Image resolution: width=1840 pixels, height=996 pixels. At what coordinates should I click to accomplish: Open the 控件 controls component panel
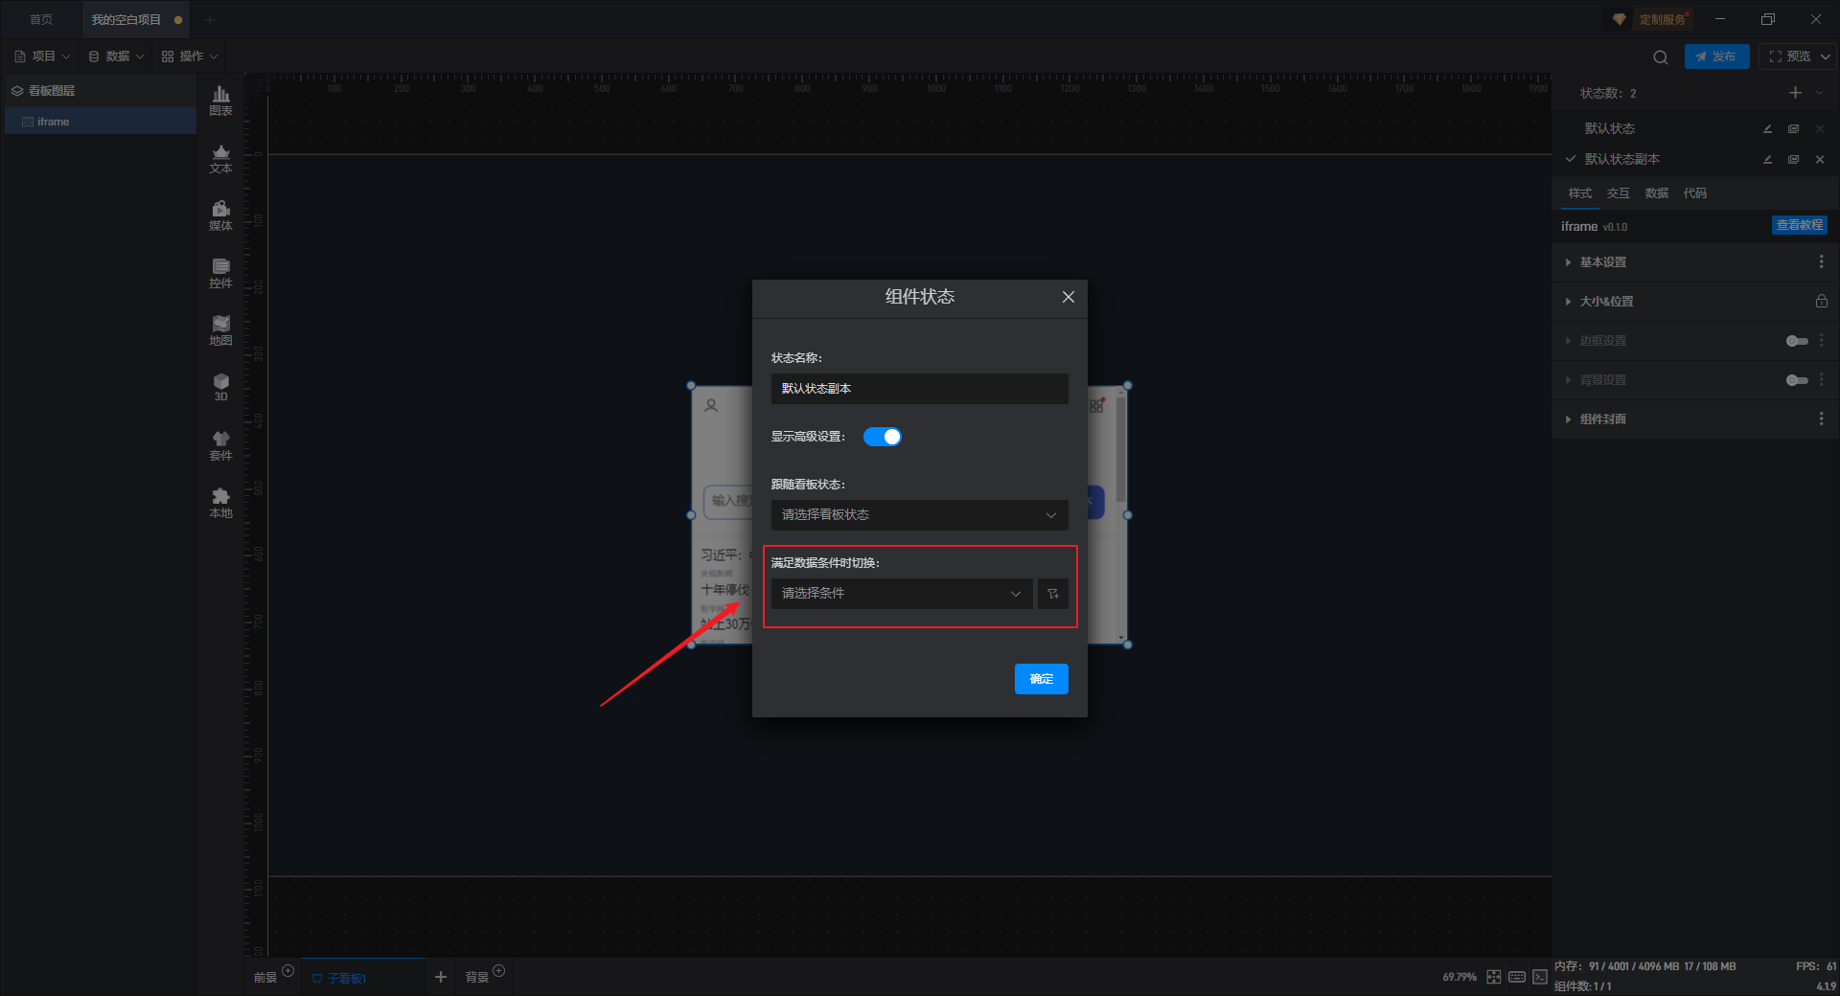(x=220, y=273)
